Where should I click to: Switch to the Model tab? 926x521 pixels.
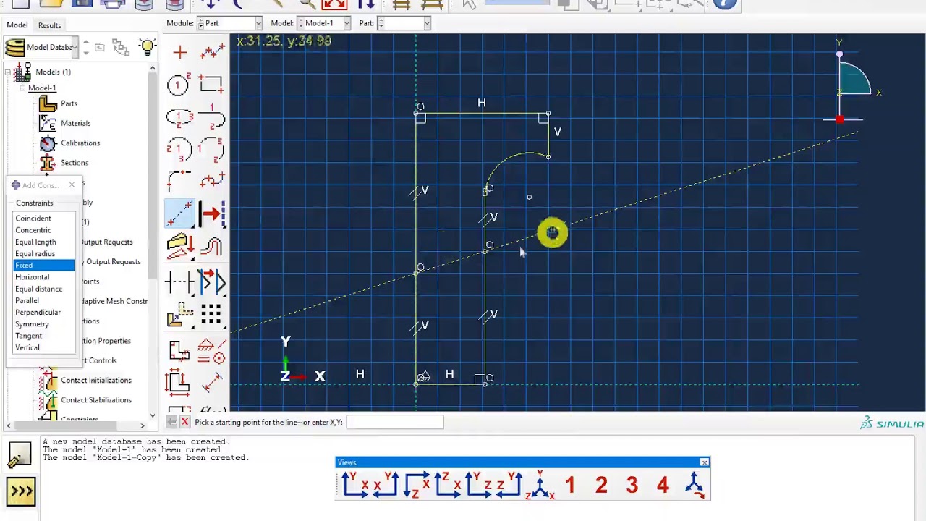(17, 25)
